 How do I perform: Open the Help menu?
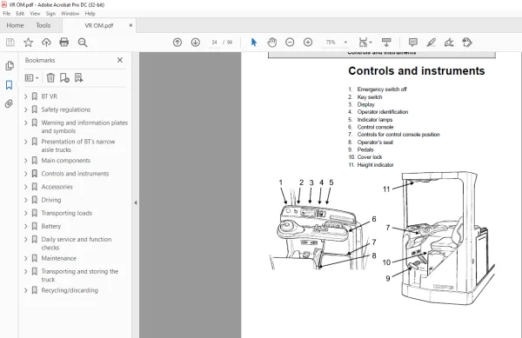90,14
